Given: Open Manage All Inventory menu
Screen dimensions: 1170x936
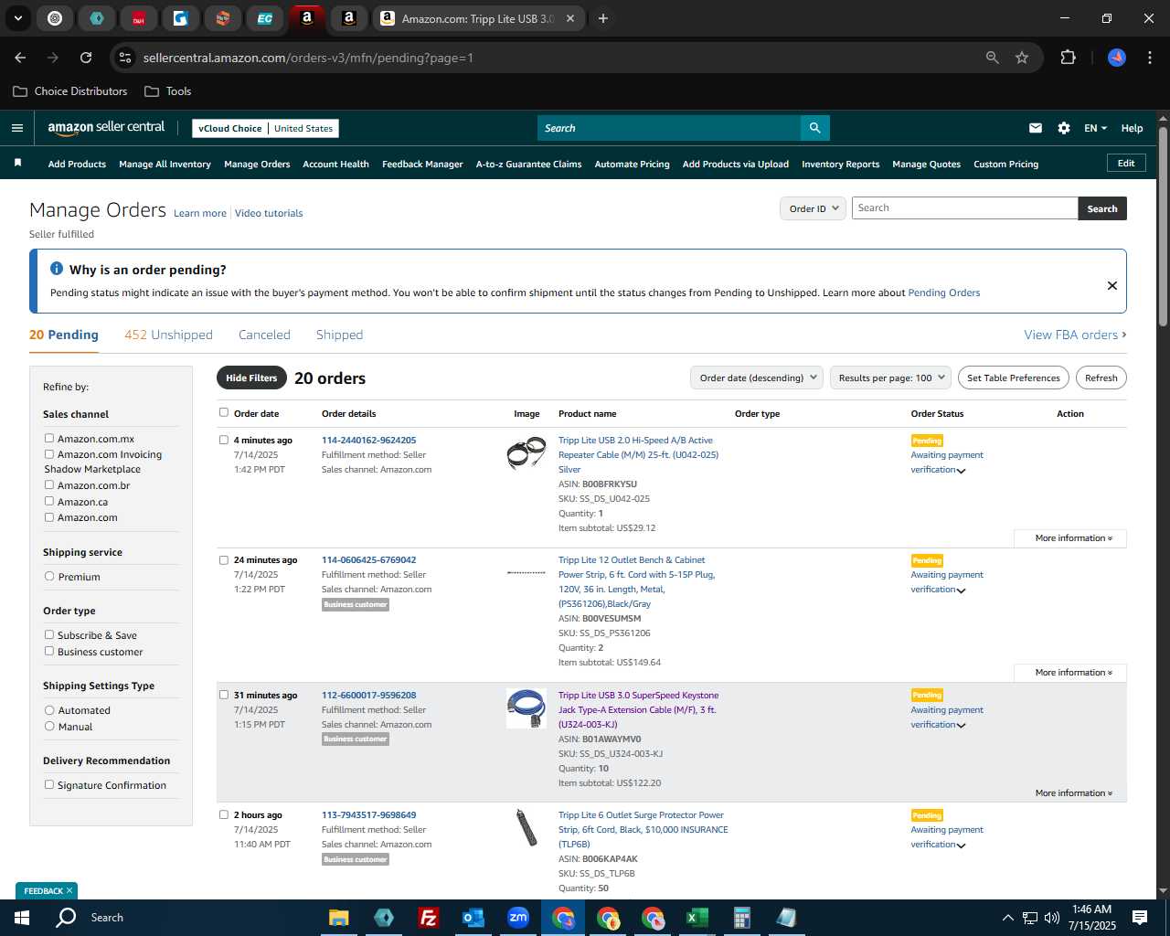Looking at the screenshot, I should point(165,165).
